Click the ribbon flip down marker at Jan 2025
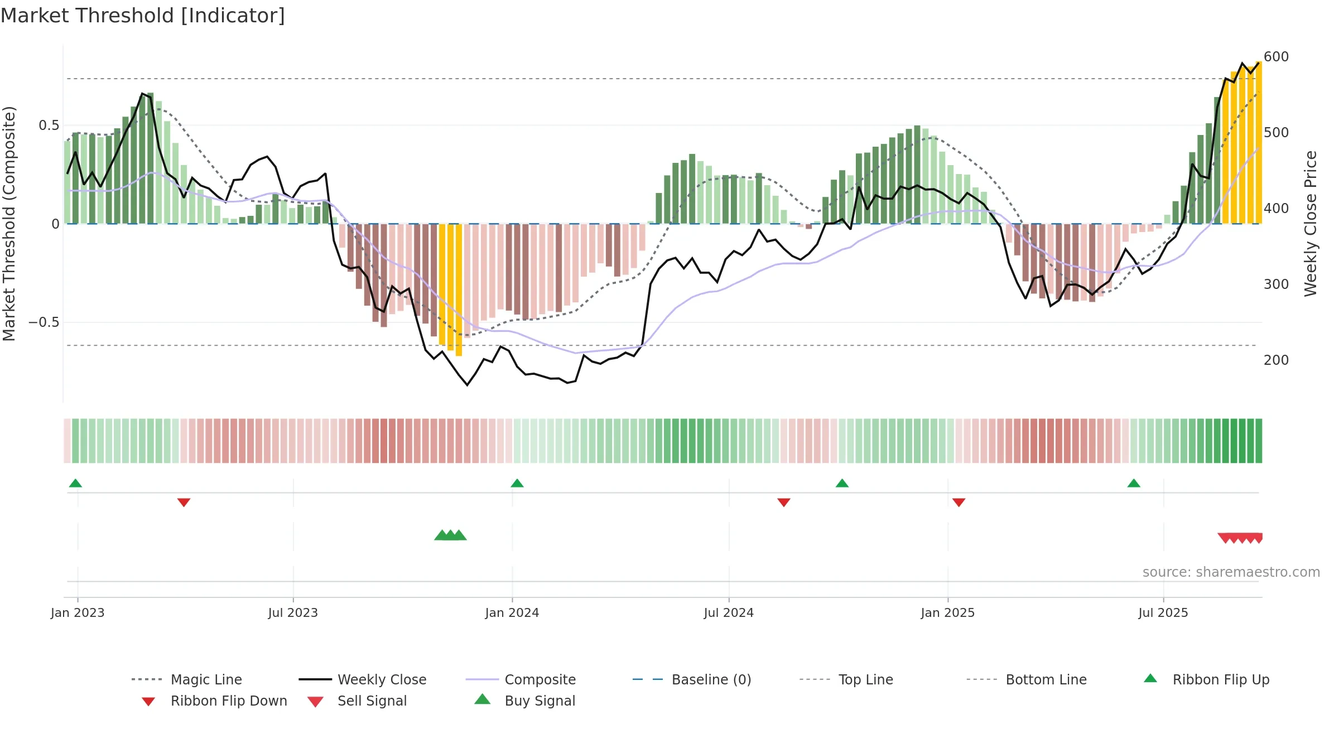 click(x=959, y=503)
